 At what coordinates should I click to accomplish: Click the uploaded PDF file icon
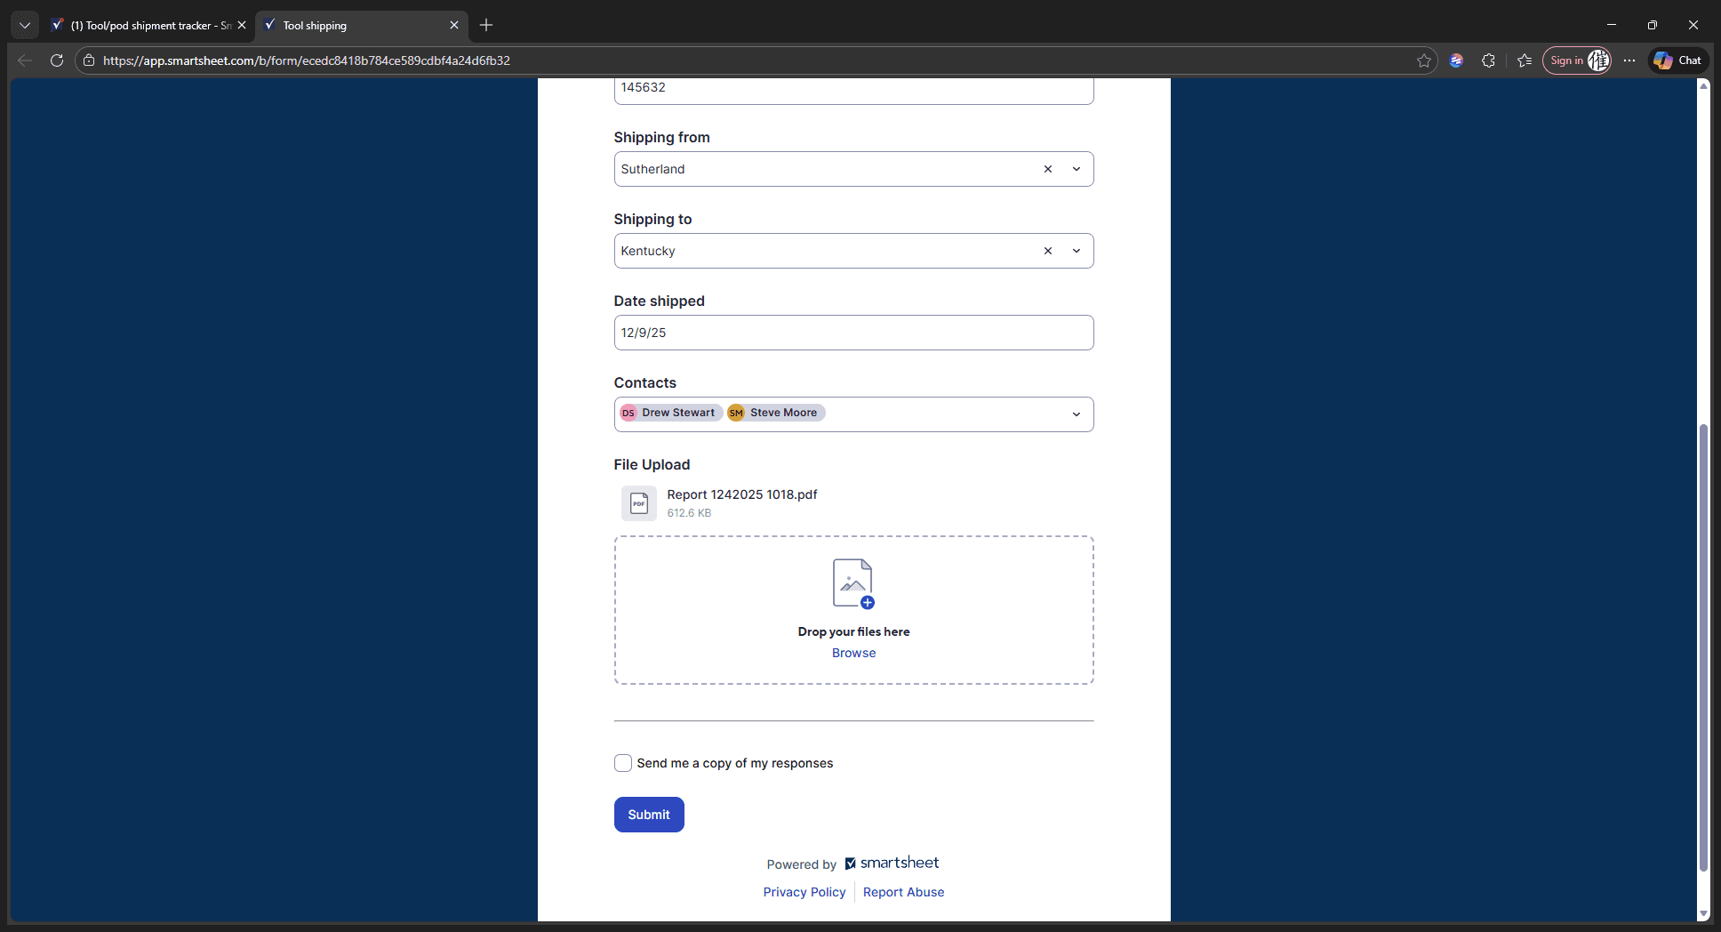[639, 503]
